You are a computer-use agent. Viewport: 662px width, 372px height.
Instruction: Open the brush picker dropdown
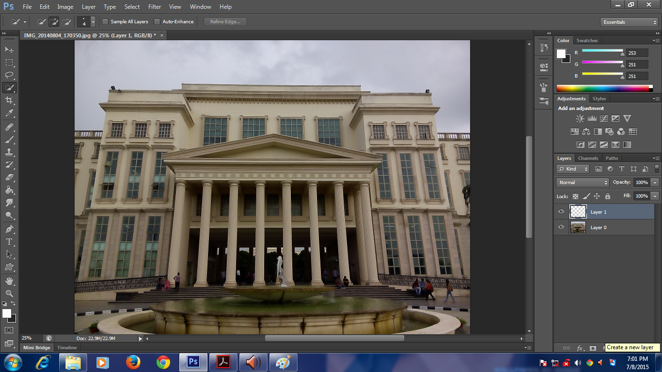(x=93, y=22)
